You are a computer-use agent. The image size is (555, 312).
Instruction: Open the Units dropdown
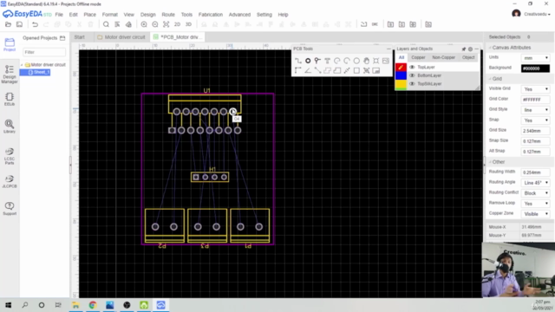click(x=535, y=58)
